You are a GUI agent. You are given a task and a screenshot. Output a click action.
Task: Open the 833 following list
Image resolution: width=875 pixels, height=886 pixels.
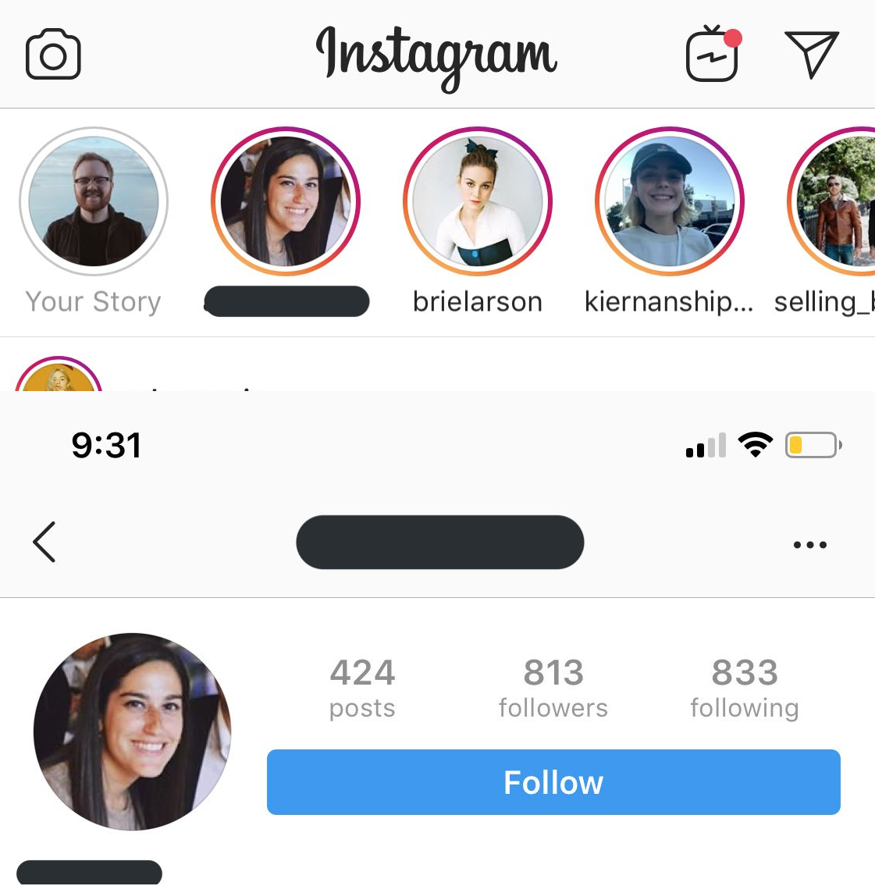coord(745,688)
